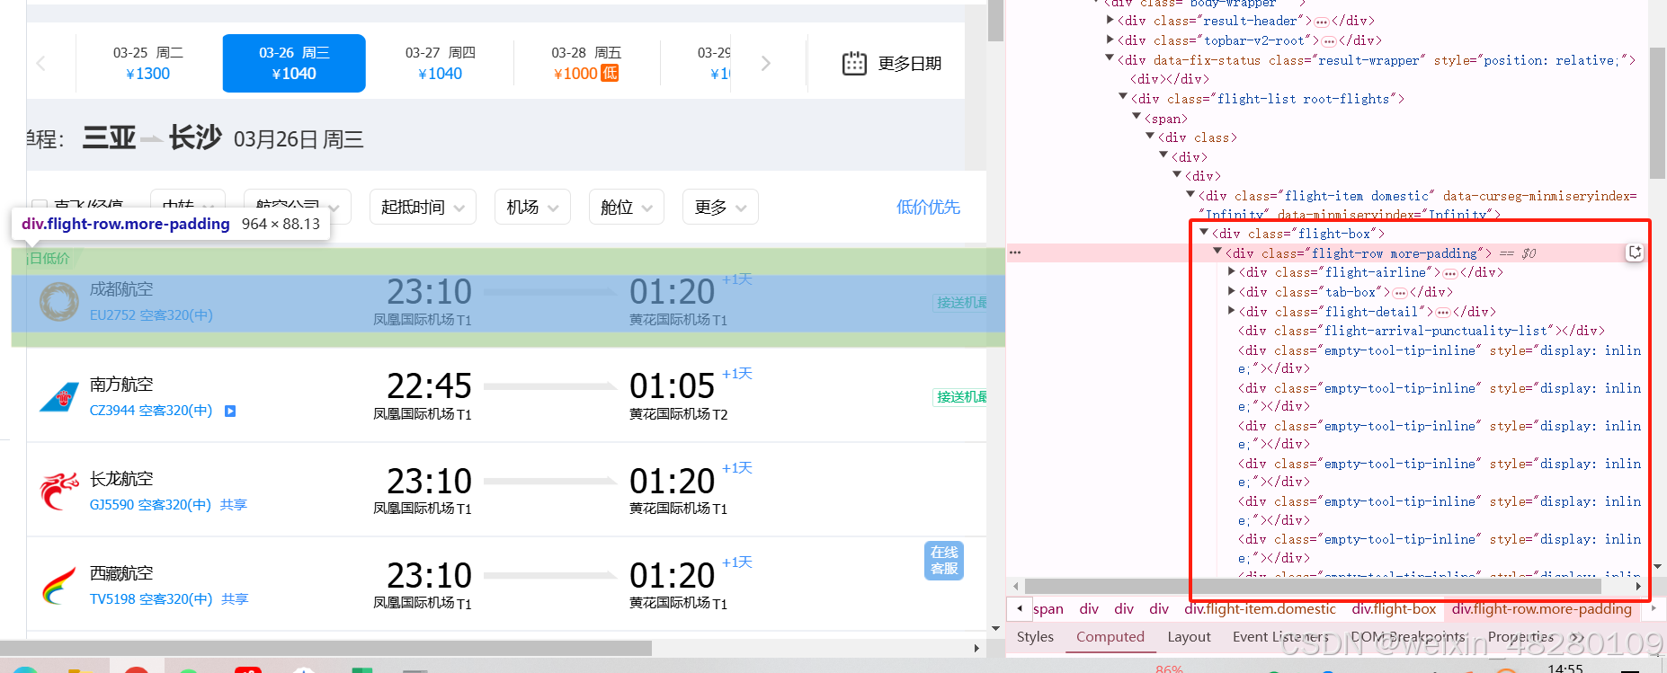Click 共享 label next to GJ5590
The width and height of the screenshot is (1667, 673).
[234, 505]
